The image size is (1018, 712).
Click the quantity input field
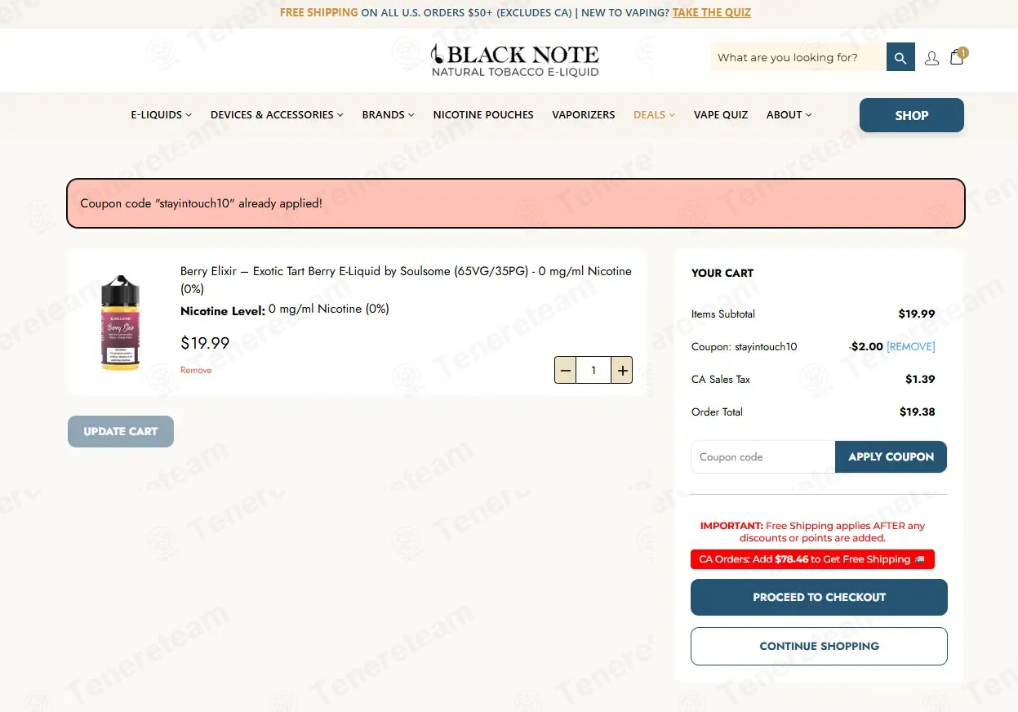593,370
